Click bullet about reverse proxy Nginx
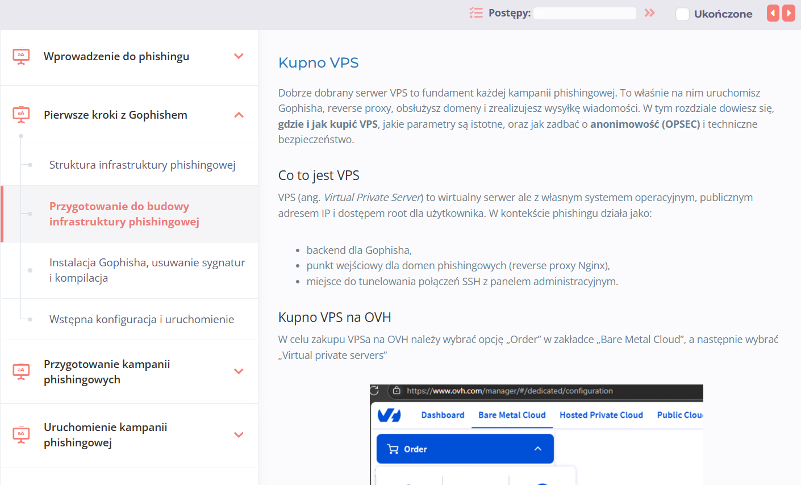Viewport: 801px width, 485px height. [458, 265]
